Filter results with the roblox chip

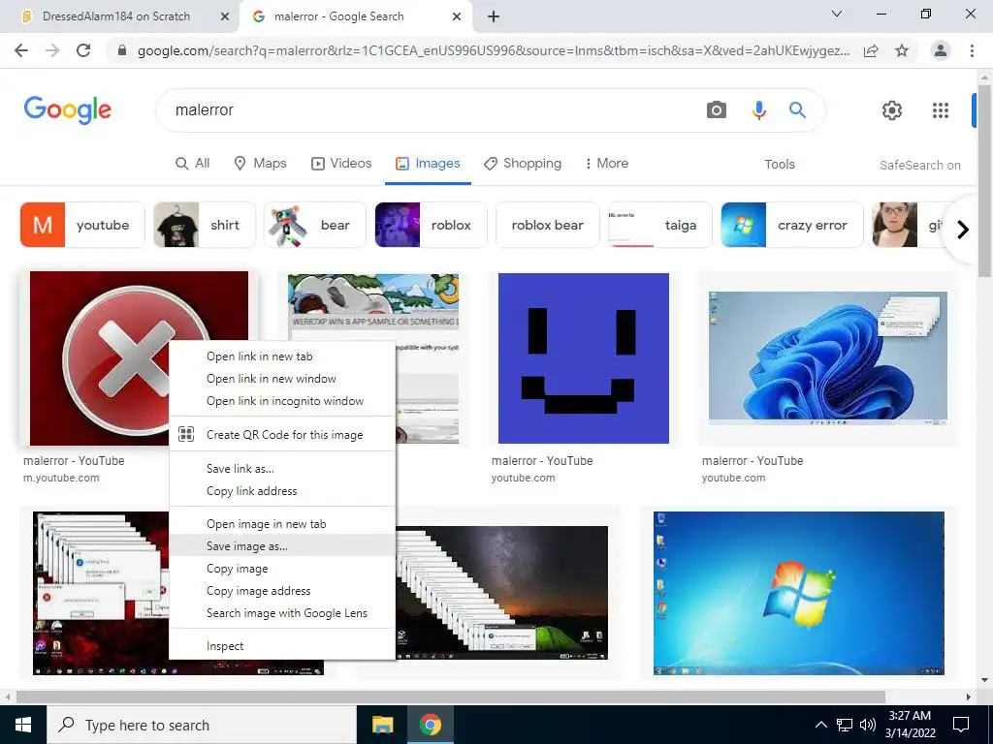coord(431,225)
